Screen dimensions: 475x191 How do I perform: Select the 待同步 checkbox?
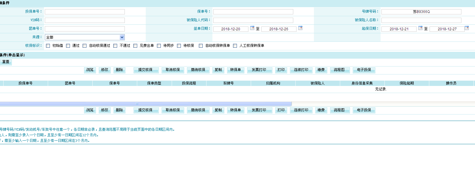[159, 46]
